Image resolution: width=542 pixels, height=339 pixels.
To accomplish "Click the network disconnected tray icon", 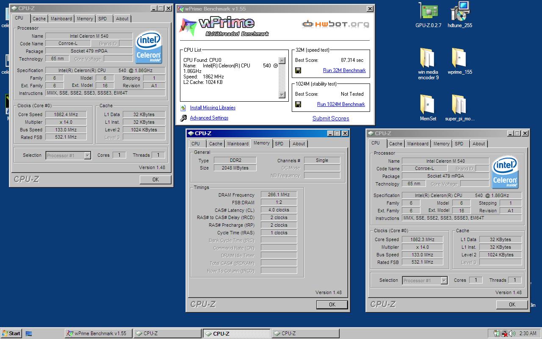I will point(504,333).
